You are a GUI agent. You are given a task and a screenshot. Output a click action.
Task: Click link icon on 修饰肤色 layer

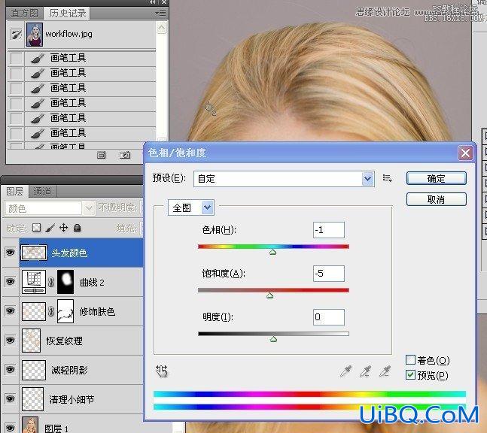(51, 311)
